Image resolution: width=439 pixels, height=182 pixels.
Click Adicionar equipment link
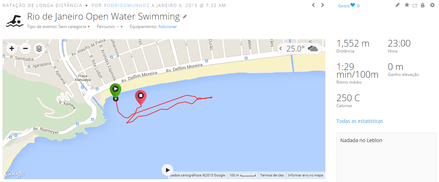coord(167,27)
